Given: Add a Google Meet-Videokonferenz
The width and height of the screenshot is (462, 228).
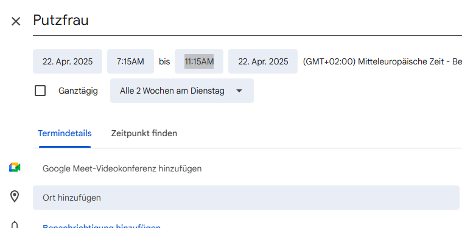Looking at the screenshot, I should [122, 168].
